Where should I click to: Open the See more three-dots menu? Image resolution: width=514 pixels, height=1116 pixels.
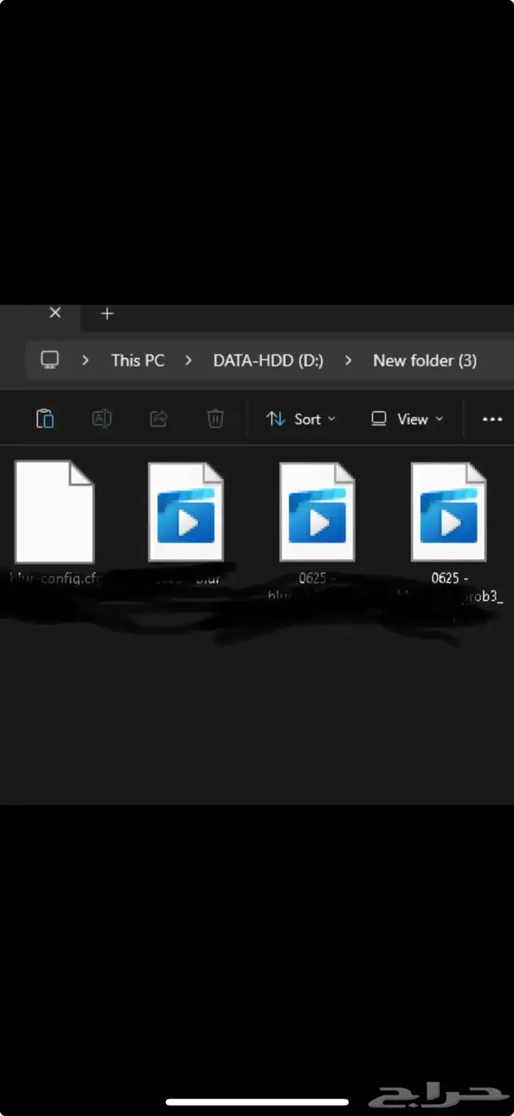pyautogui.click(x=492, y=419)
